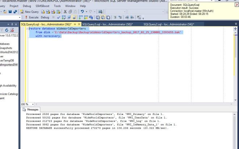Click the Cut scissors icon
The height and width of the screenshot is (149, 239).
(x=65, y=12)
